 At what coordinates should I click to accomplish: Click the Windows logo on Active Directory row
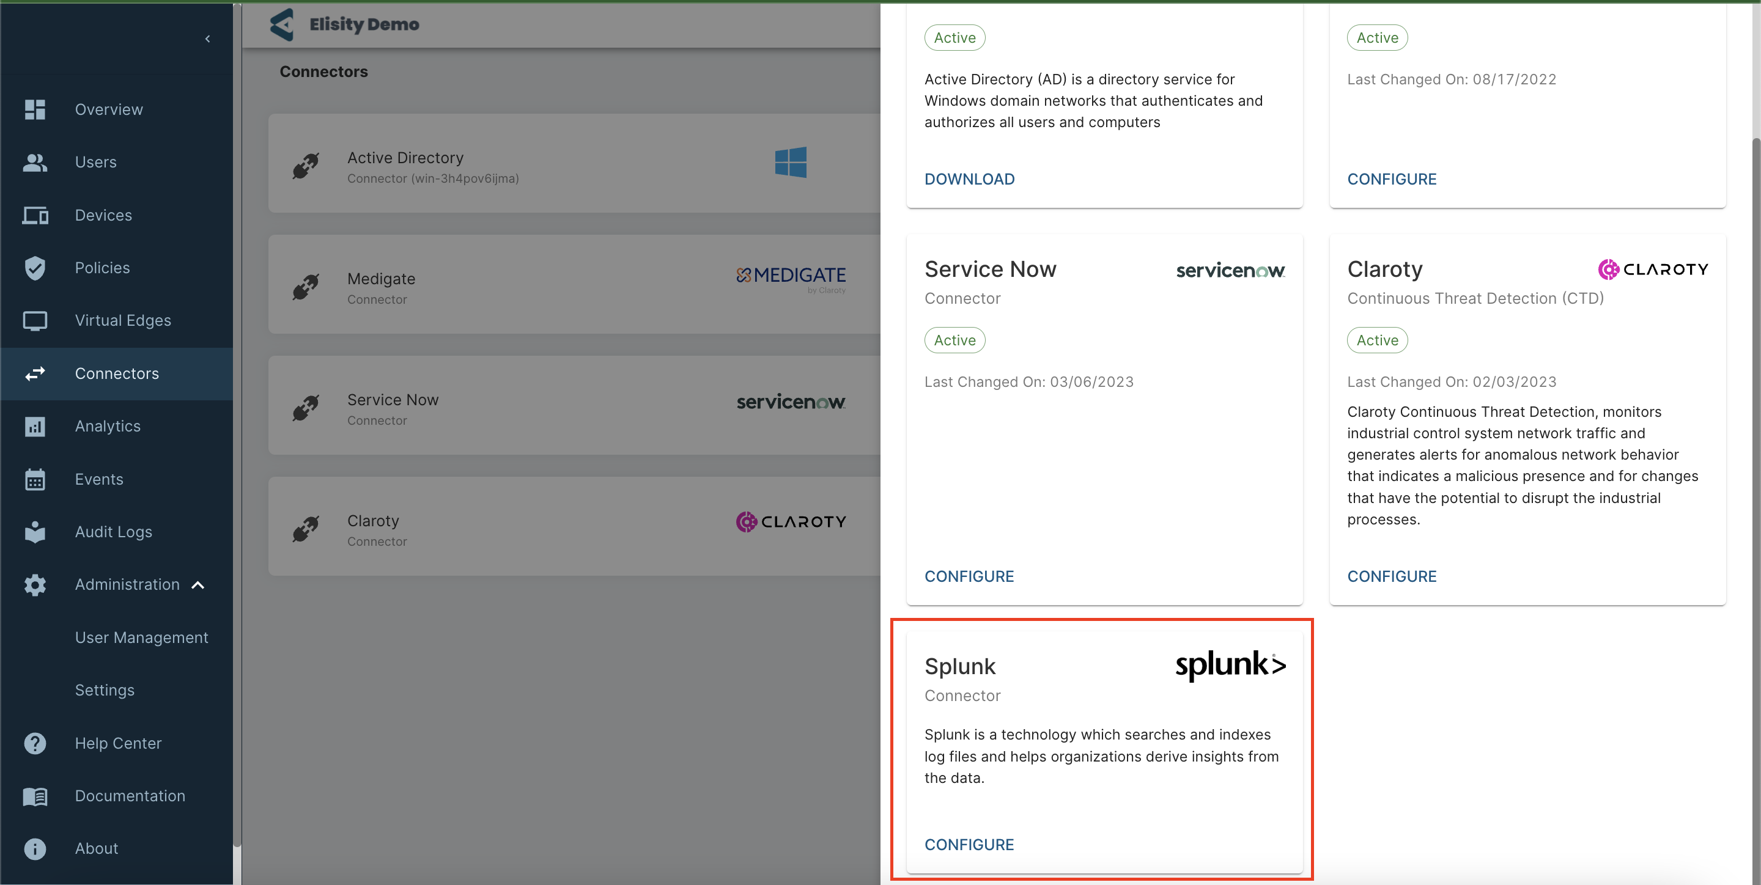click(791, 163)
